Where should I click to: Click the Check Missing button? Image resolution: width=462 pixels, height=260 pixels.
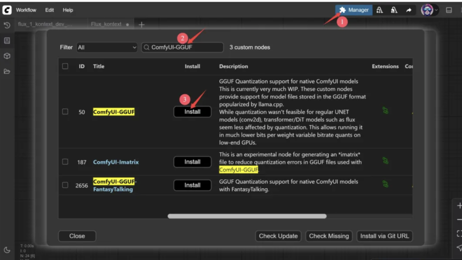click(329, 236)
